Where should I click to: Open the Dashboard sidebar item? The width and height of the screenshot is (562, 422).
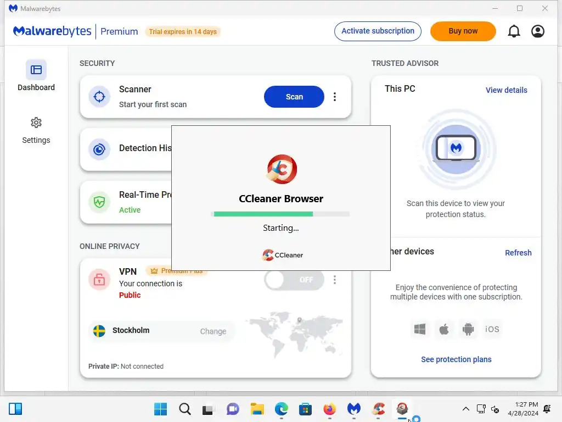pyautogui.click(x=36, y=76)
